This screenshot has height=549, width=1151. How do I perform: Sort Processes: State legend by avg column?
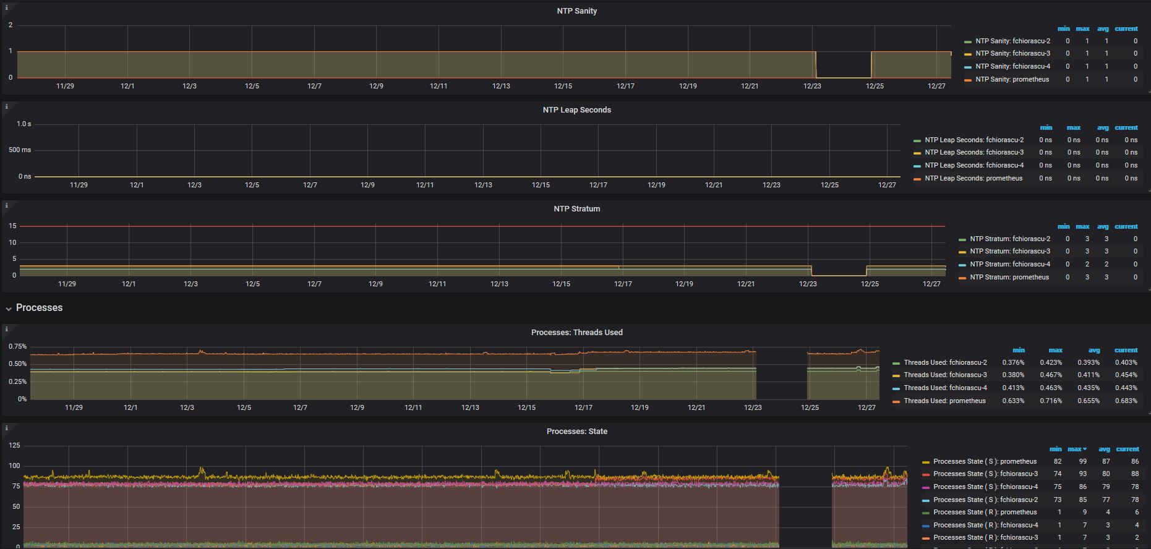click(1104, 449)
